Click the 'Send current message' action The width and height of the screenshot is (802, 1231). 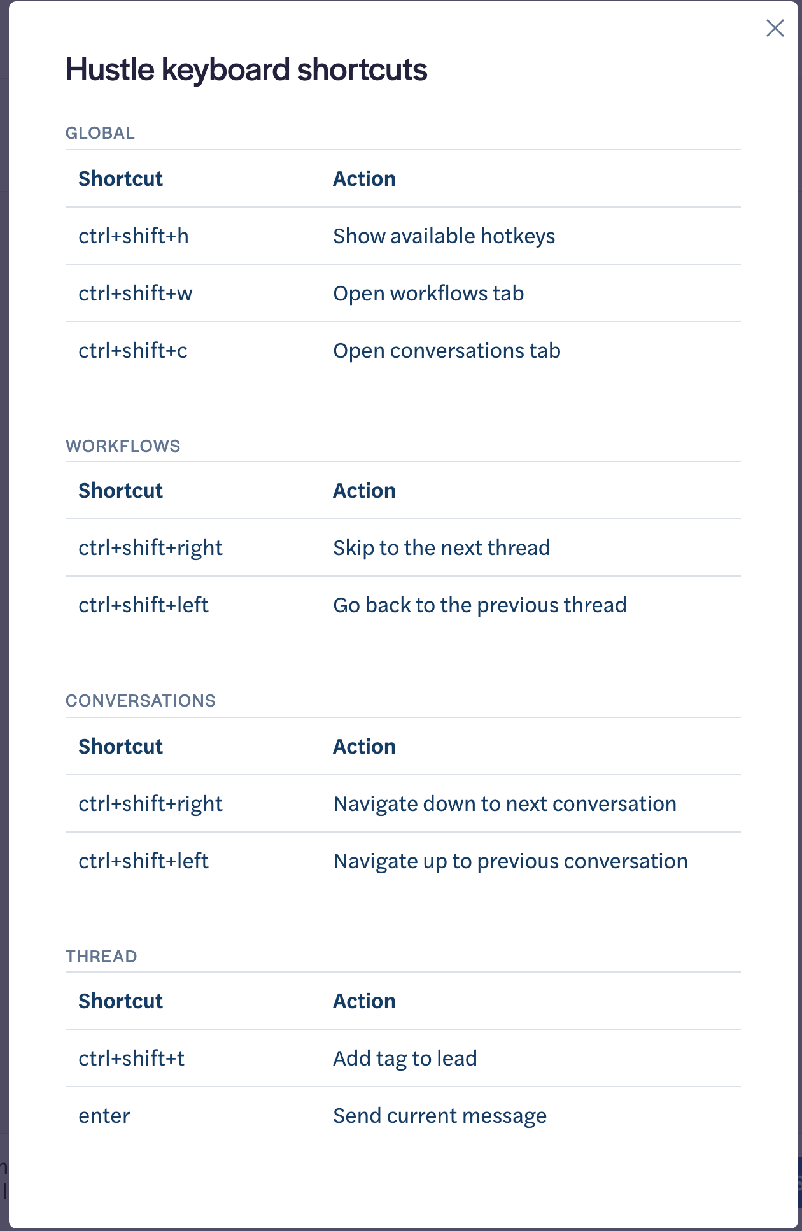(x=440, y=1116)
